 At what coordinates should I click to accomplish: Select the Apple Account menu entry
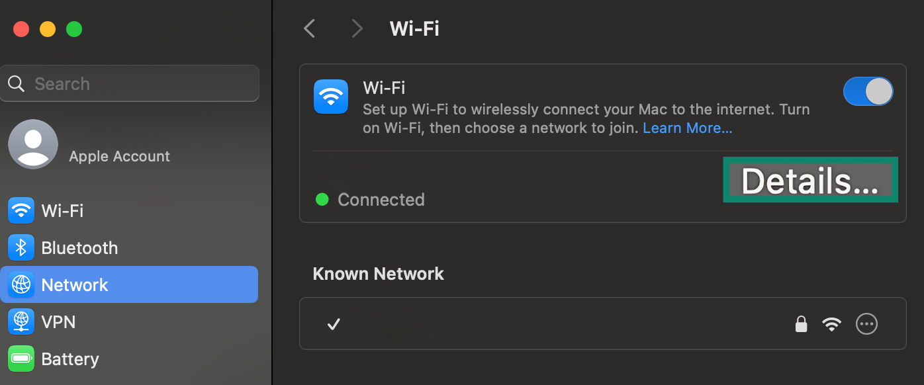click(118, 156)
